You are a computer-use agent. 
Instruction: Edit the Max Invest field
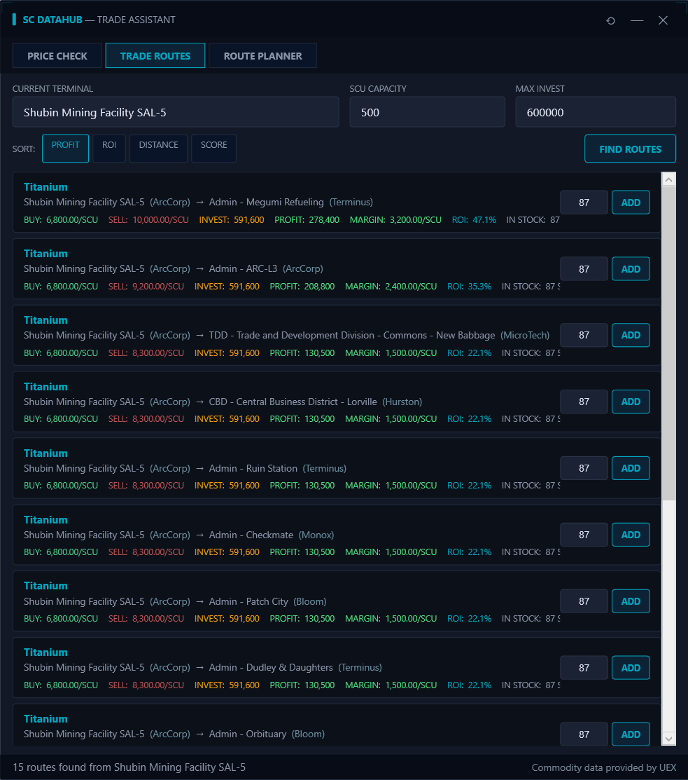coord(596,112)
